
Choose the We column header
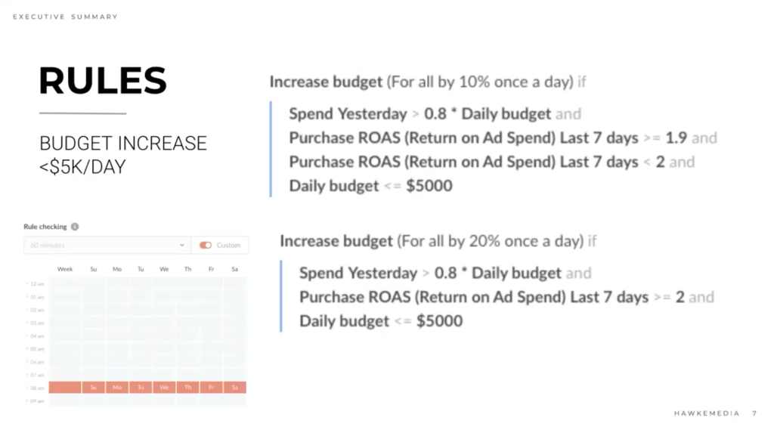(164, 269)
